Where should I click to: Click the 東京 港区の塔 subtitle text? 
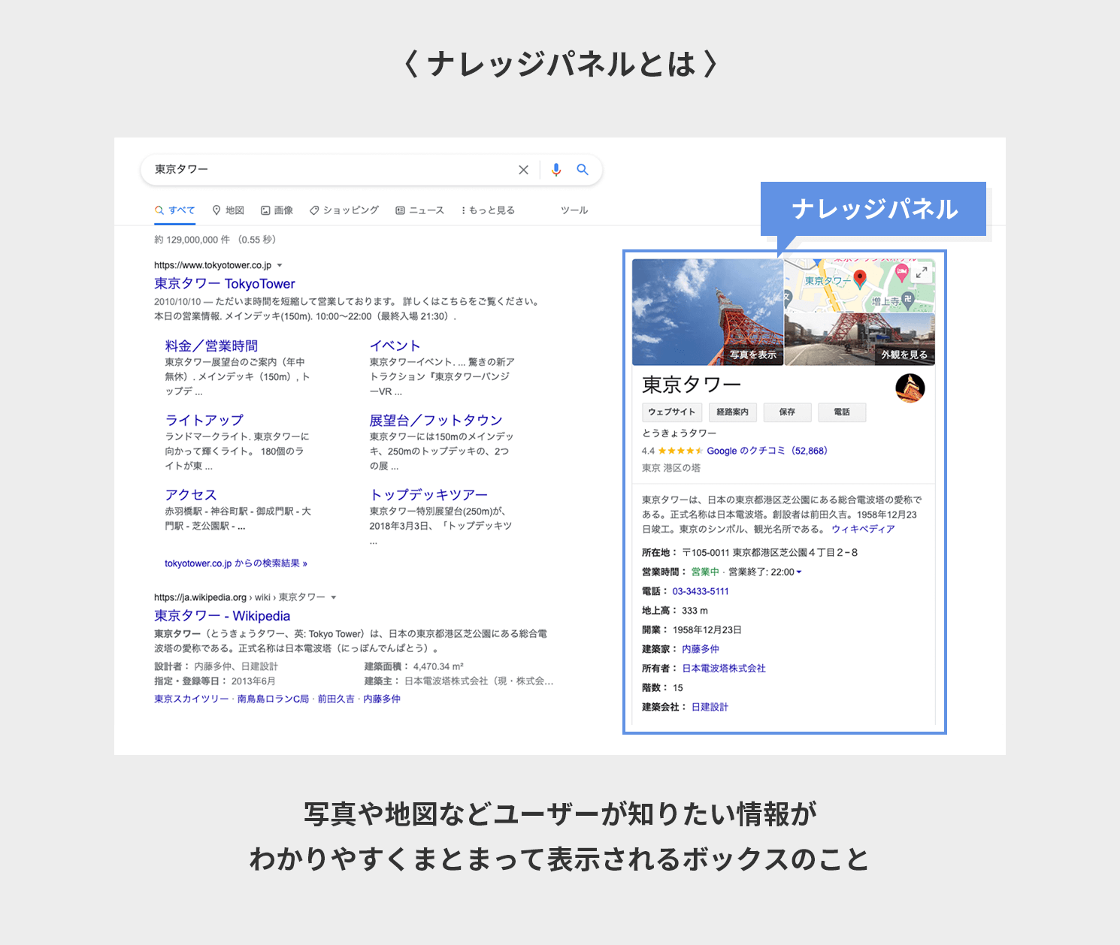[671, 468]
